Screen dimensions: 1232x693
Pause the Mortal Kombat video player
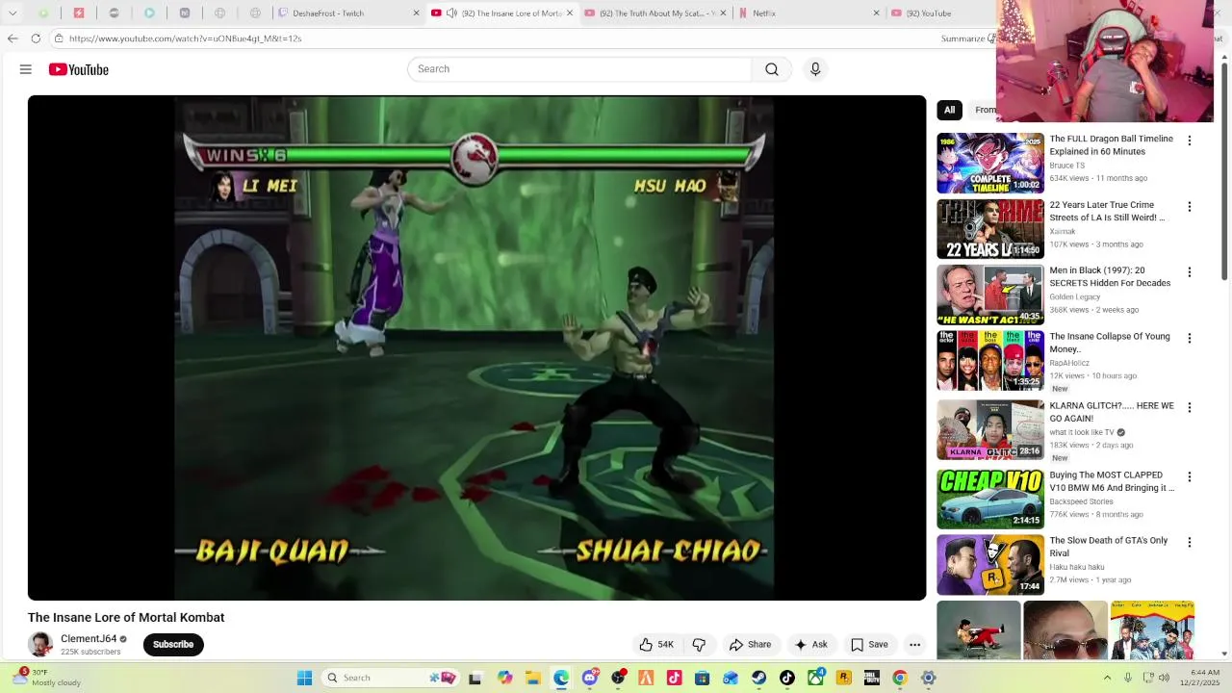pos(476,347)
